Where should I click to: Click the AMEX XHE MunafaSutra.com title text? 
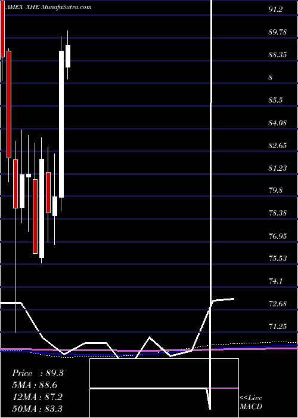click(x=48, y=7)
